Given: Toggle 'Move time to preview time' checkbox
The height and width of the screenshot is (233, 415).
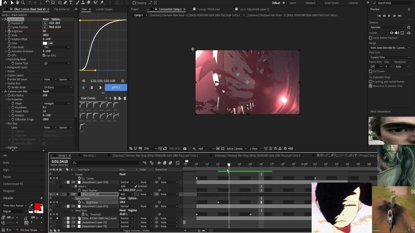Looking at the screenshot, I should point(371,86).
